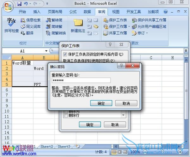Convert traditional to simplified (繁转简)
Screen dimensions: 190x157
click(x=54, y=20)
